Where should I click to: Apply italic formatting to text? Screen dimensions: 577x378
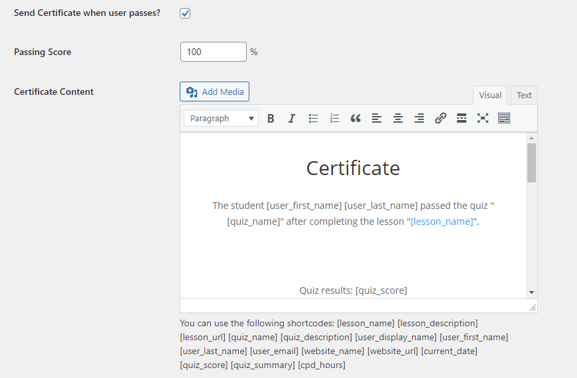292,119
